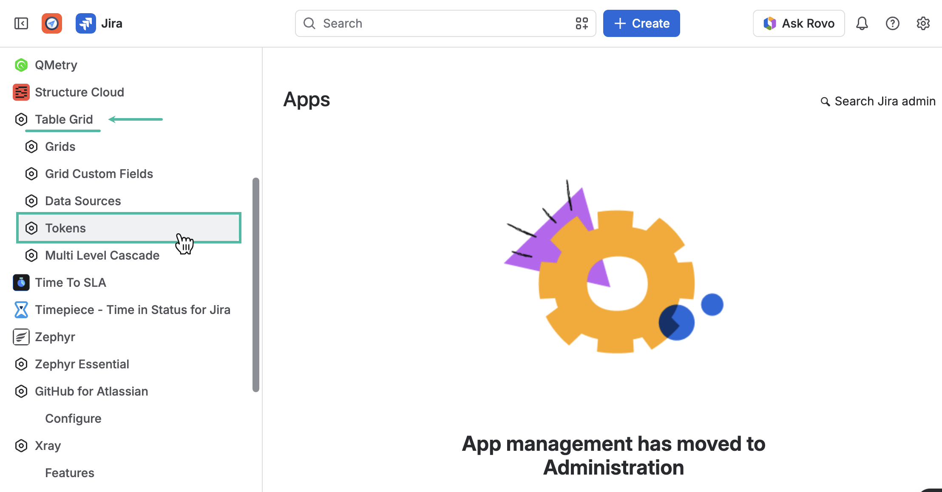Open Grid Custom Fields
This screenshot has height=492, width=942.
click(x=99, y=174)
